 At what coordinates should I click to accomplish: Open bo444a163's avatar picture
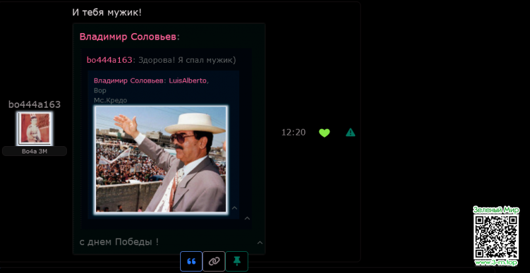[34, 128]
